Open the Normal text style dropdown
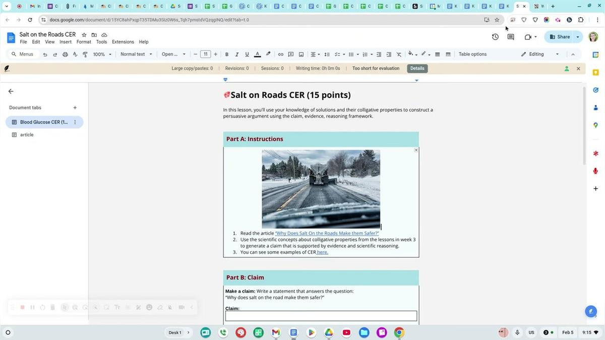The width and height of the screenshot is (605, 340). [x=136, y=54]
